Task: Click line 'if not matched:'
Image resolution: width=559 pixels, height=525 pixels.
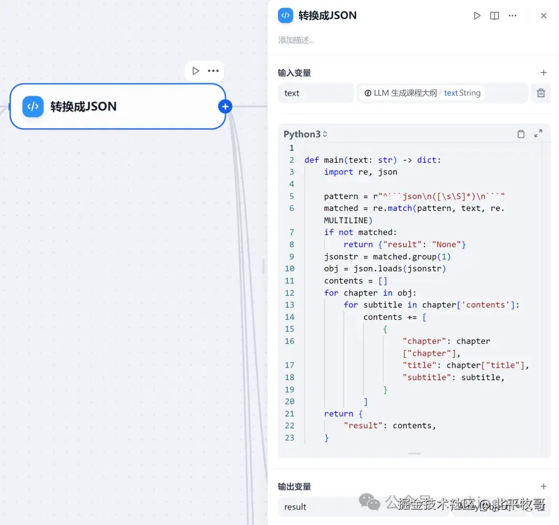Action: pos(360,232)
